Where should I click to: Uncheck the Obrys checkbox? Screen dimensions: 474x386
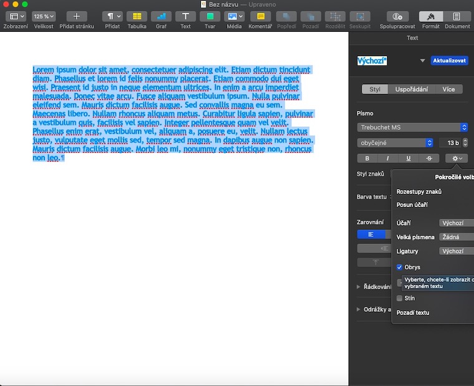point(400,267)
